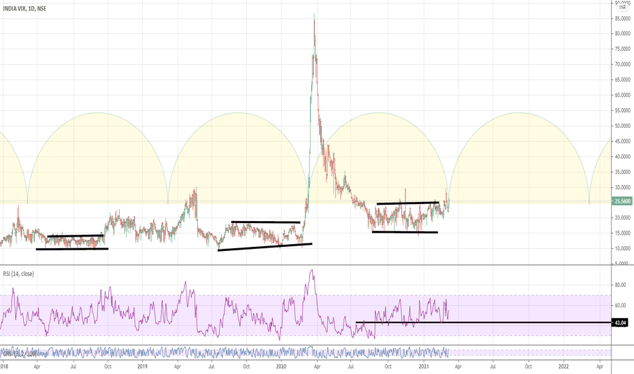This screenshot has width=634, height=374.
Task: Select the 25.5600 current price tag
Action: [622, 201]
